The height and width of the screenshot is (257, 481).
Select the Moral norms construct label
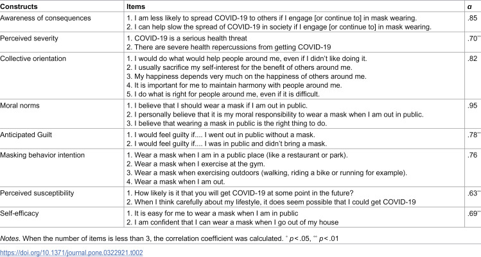[20, 106]
